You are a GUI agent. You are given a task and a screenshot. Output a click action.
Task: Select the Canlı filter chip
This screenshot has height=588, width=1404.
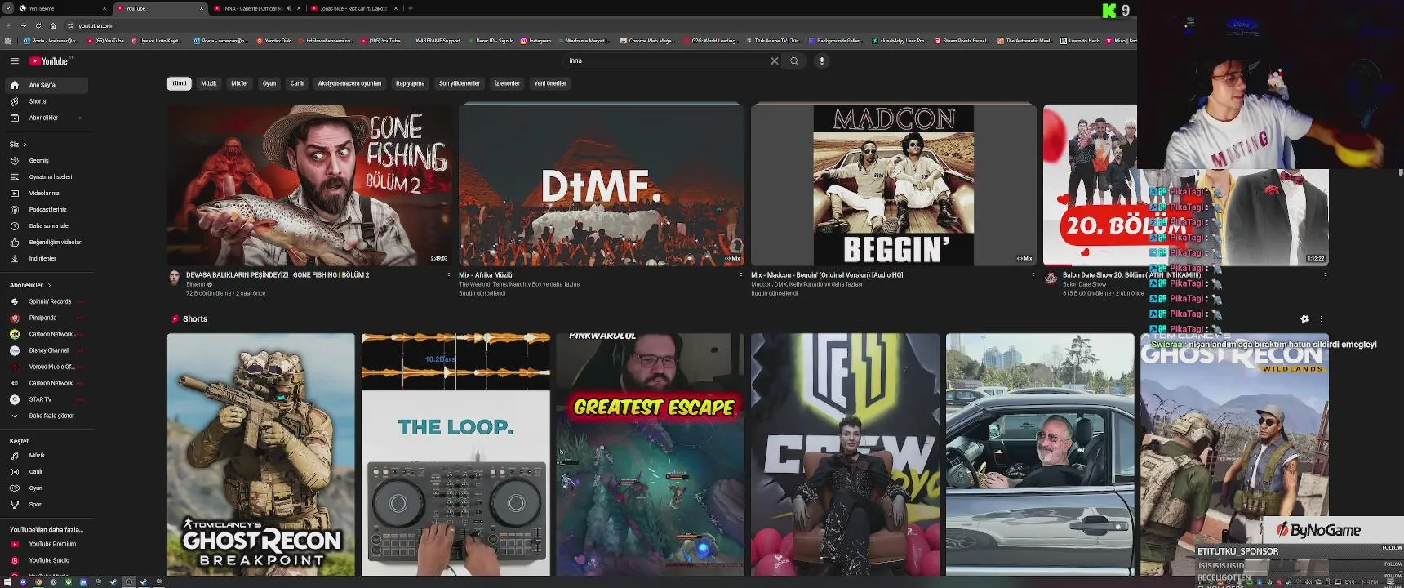click(x=297, y=83)
